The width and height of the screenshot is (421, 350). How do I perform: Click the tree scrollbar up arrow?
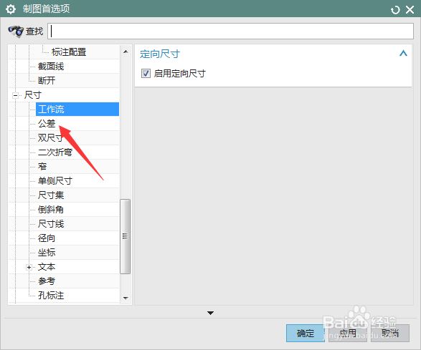126,52
